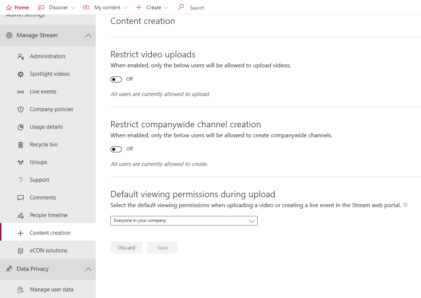Screen dimensions: 421x298
Task: Click the eCDN solutions database icon
Action: tap(21, 251)
